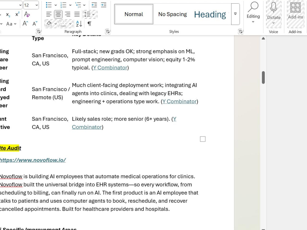Click the table resize handle square
Image resolution: width=307 pixels, height=230 pixels.
point(203,139)
